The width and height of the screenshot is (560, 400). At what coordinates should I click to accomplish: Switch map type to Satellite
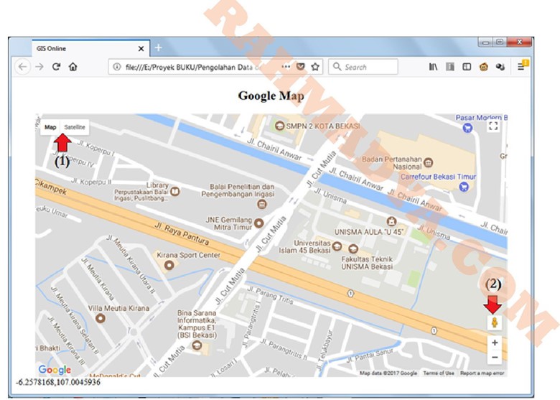click(x=75, y=127)
